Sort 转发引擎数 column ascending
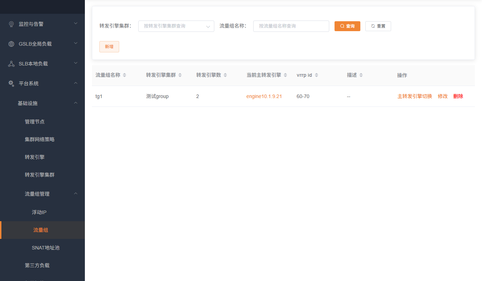This screenshot has width=482, height=281. click(x=225, y=73)
